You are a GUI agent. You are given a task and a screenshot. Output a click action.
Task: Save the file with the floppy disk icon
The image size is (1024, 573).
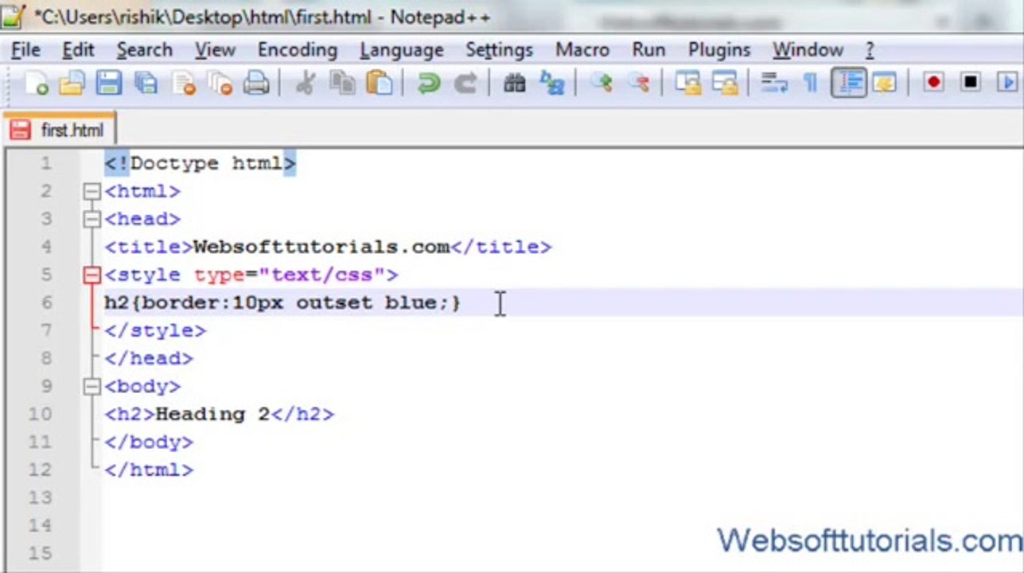coord(109,83)
